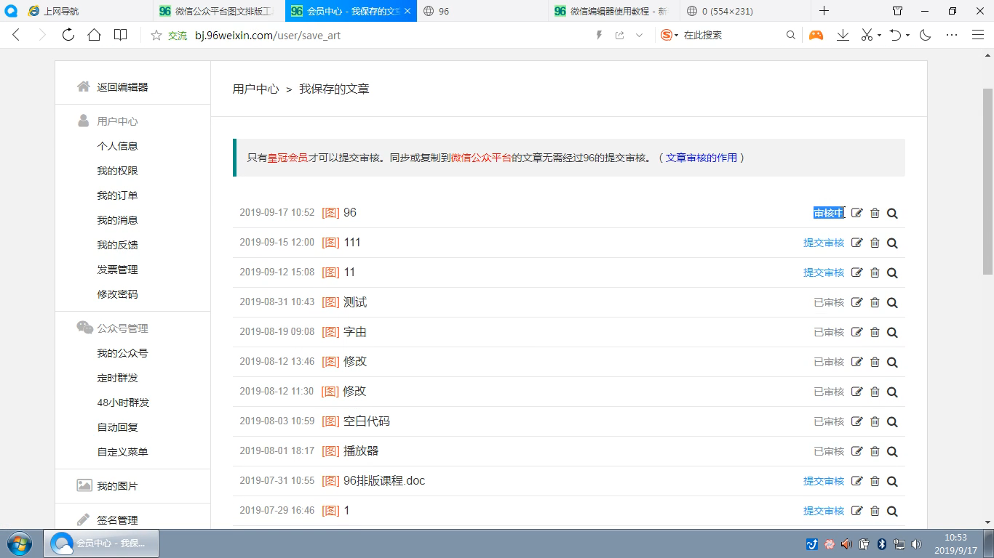Click the Sogou search input field
This screenshot has width=994, height=558.
click(x=731, y=35)
